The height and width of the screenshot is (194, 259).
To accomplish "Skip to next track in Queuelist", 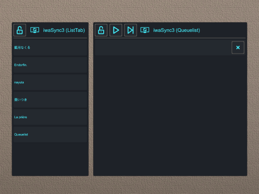I will click(x=131, y=30).
